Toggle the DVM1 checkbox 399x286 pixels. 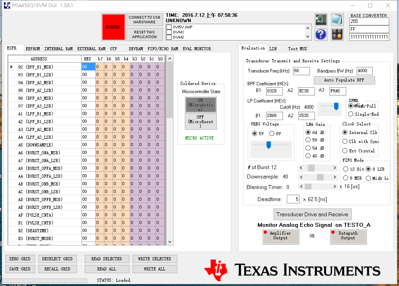(x=169, y=32)
